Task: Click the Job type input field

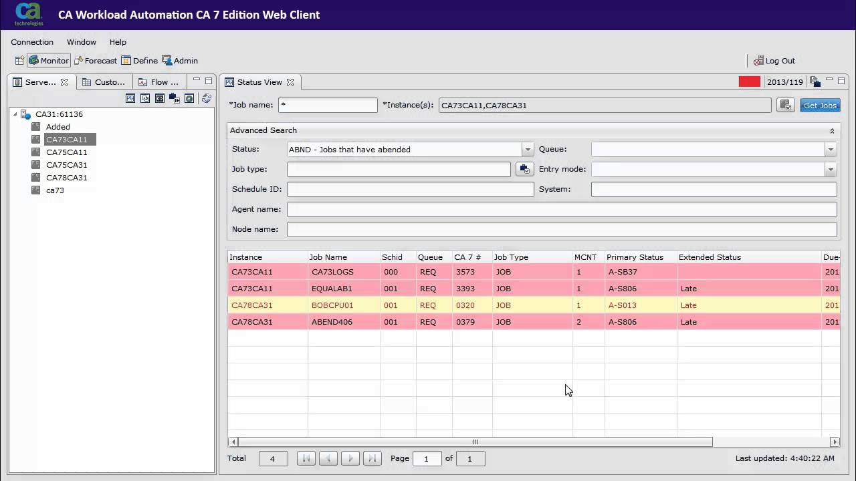Action: (x=399, y=170)
